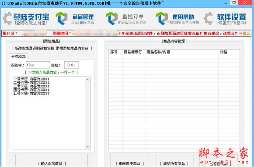Click the 序号 column header

point(115,52)
